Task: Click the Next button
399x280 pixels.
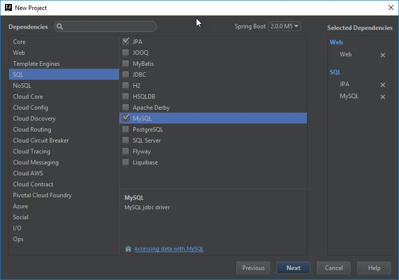Action: coord(293,268)
